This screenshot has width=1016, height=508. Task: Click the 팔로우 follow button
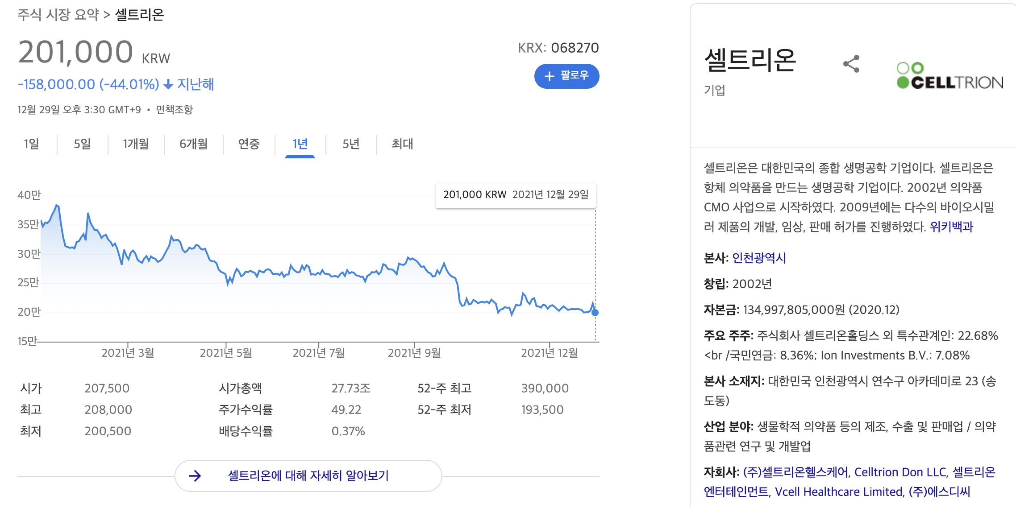[x=566, y=76]
